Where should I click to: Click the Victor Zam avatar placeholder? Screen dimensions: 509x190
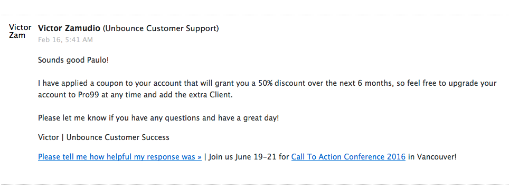(x=20, y=31)
